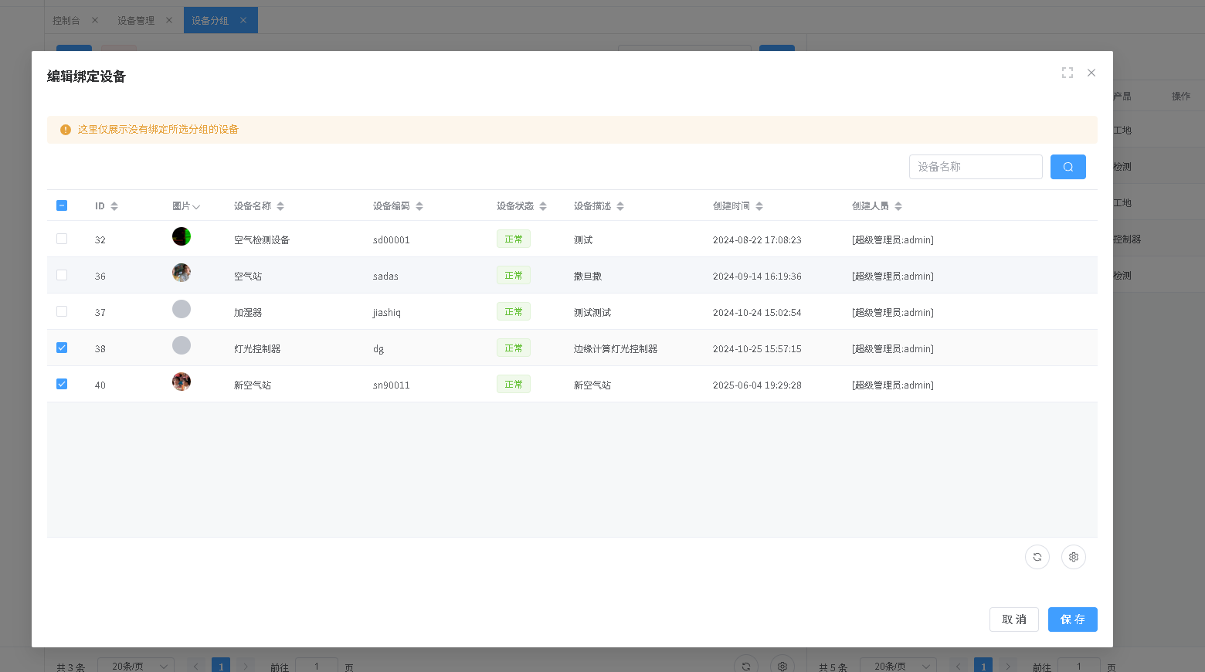This screenshot has height=672, width=1205.
Task: Sort by the 设备名称 column
Action: (280, 206)
